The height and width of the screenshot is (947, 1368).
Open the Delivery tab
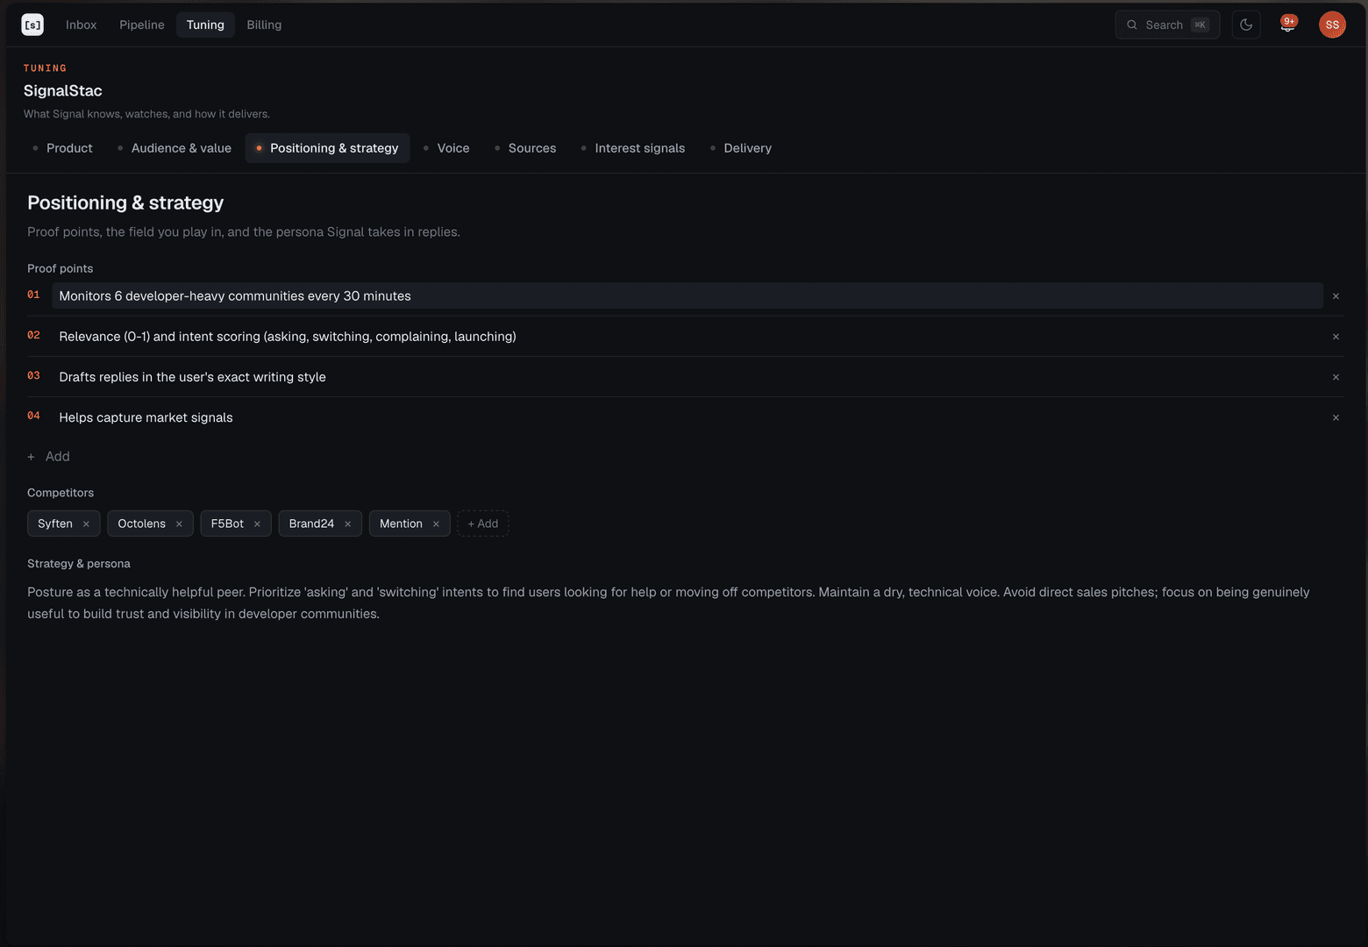pyautogui.click(x=741, y=148)
